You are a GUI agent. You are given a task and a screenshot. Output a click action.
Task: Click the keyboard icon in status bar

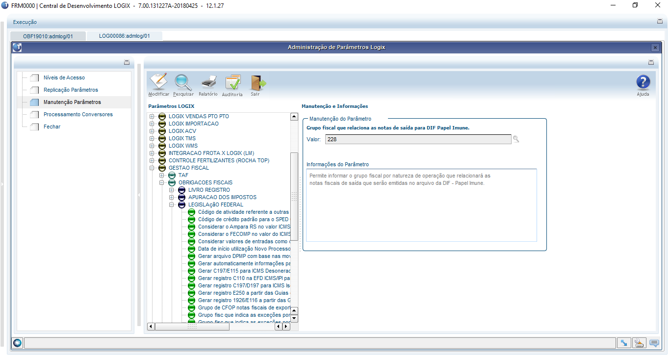coord(639,343)
